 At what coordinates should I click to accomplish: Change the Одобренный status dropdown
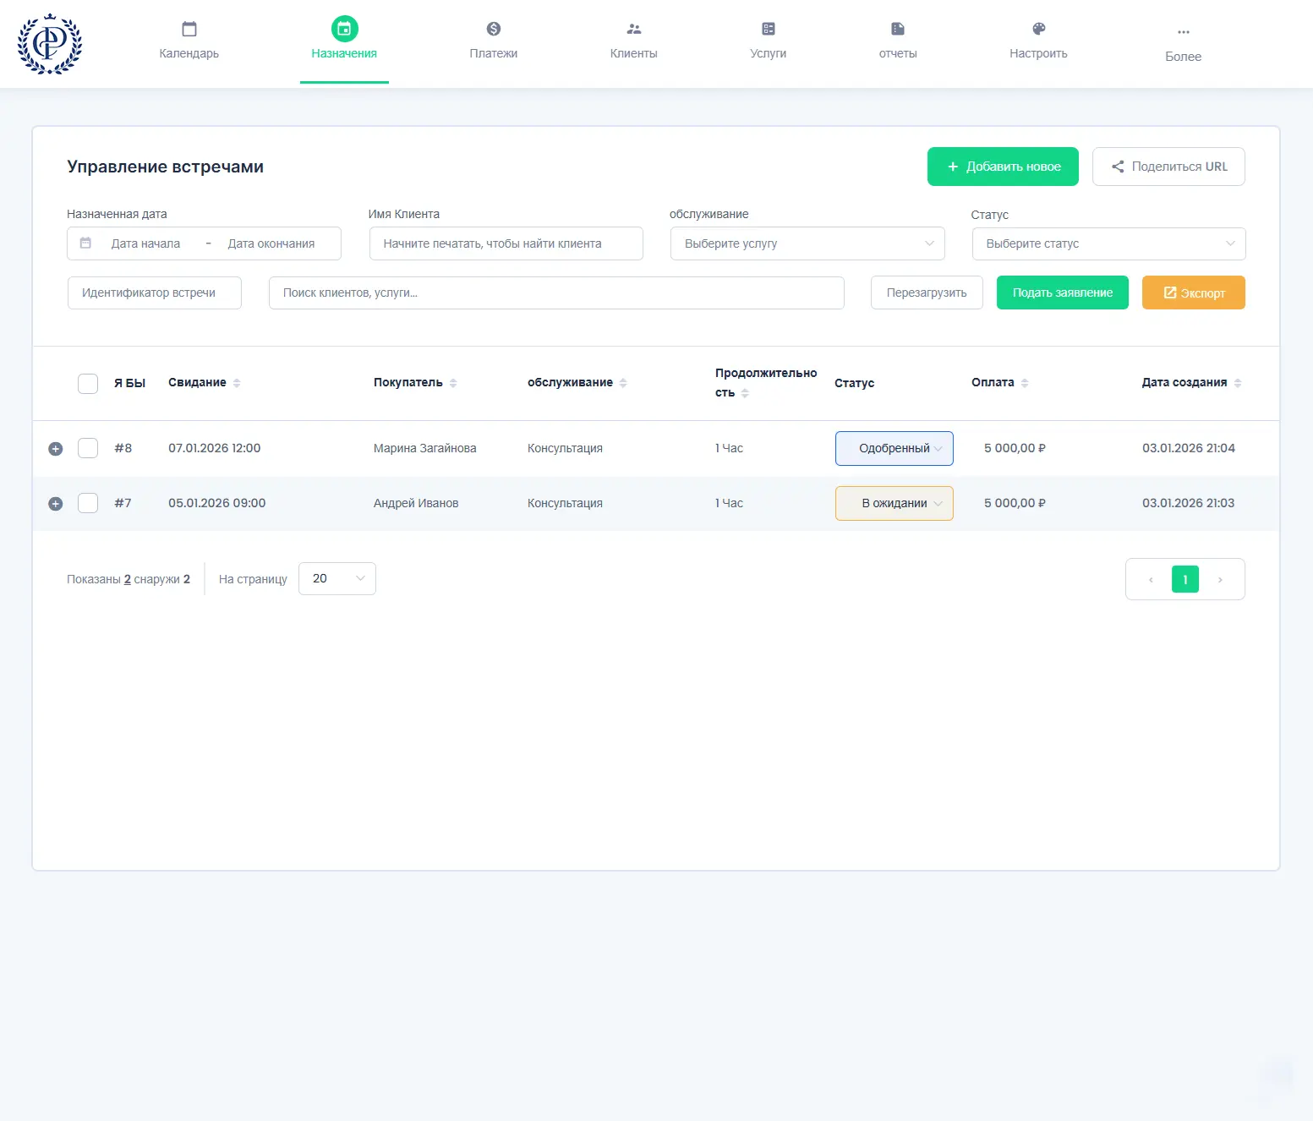(x=894, y=448)
